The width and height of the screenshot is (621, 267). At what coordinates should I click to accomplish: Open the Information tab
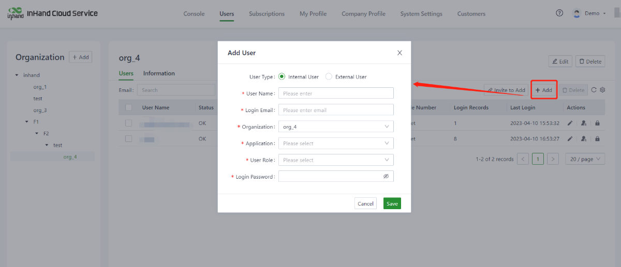159,73
